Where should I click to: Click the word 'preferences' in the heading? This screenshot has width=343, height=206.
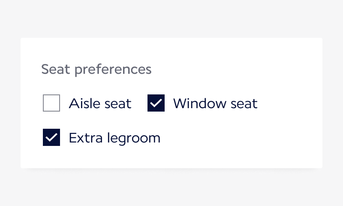[x=113, y=70]
